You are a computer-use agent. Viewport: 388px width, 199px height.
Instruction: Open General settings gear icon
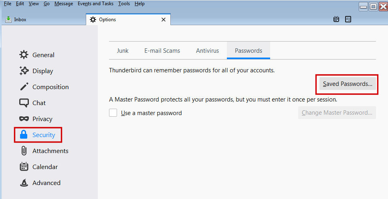click(24, 55)
